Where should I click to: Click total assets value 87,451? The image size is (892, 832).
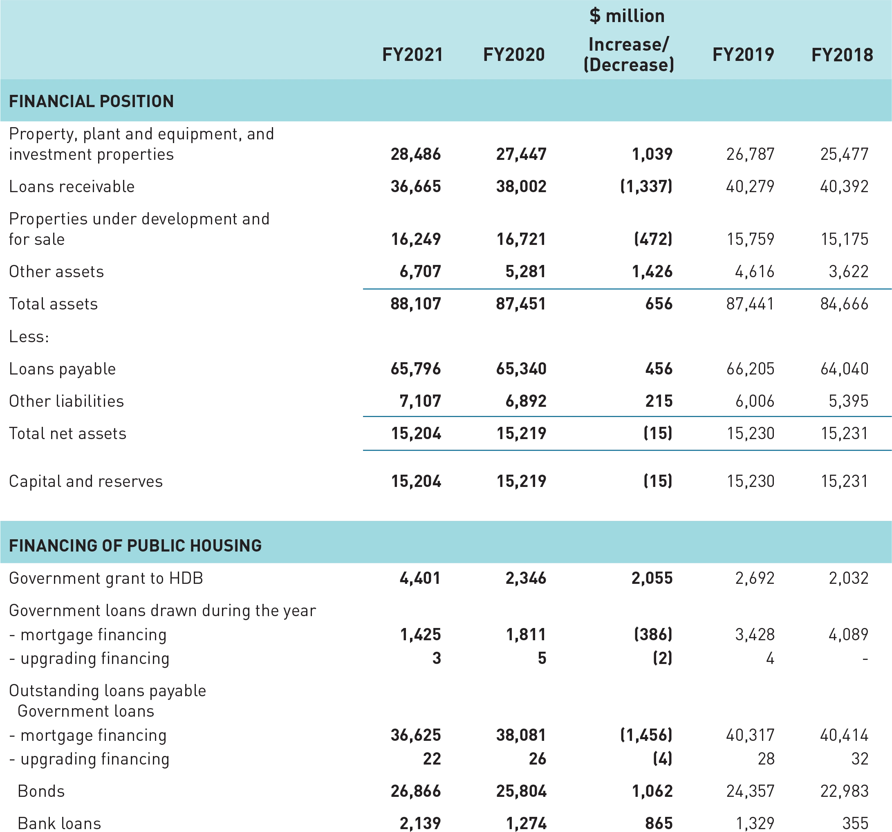(521, 304)
